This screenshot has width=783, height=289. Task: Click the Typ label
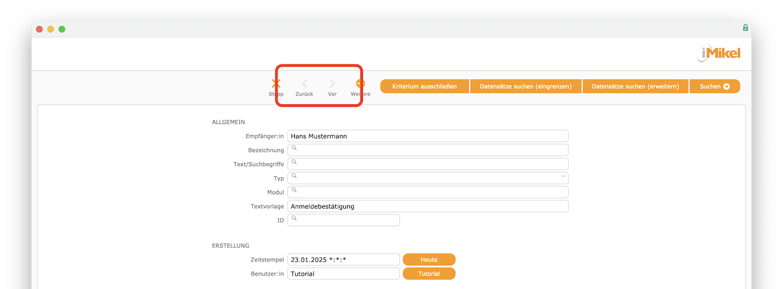click(x=279, y=178)
